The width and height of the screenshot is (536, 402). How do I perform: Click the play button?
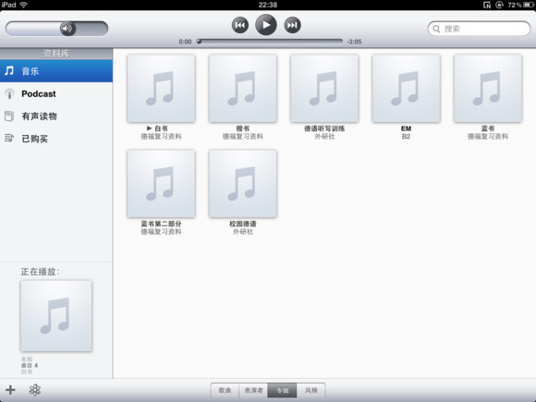(x=266, y=25)
